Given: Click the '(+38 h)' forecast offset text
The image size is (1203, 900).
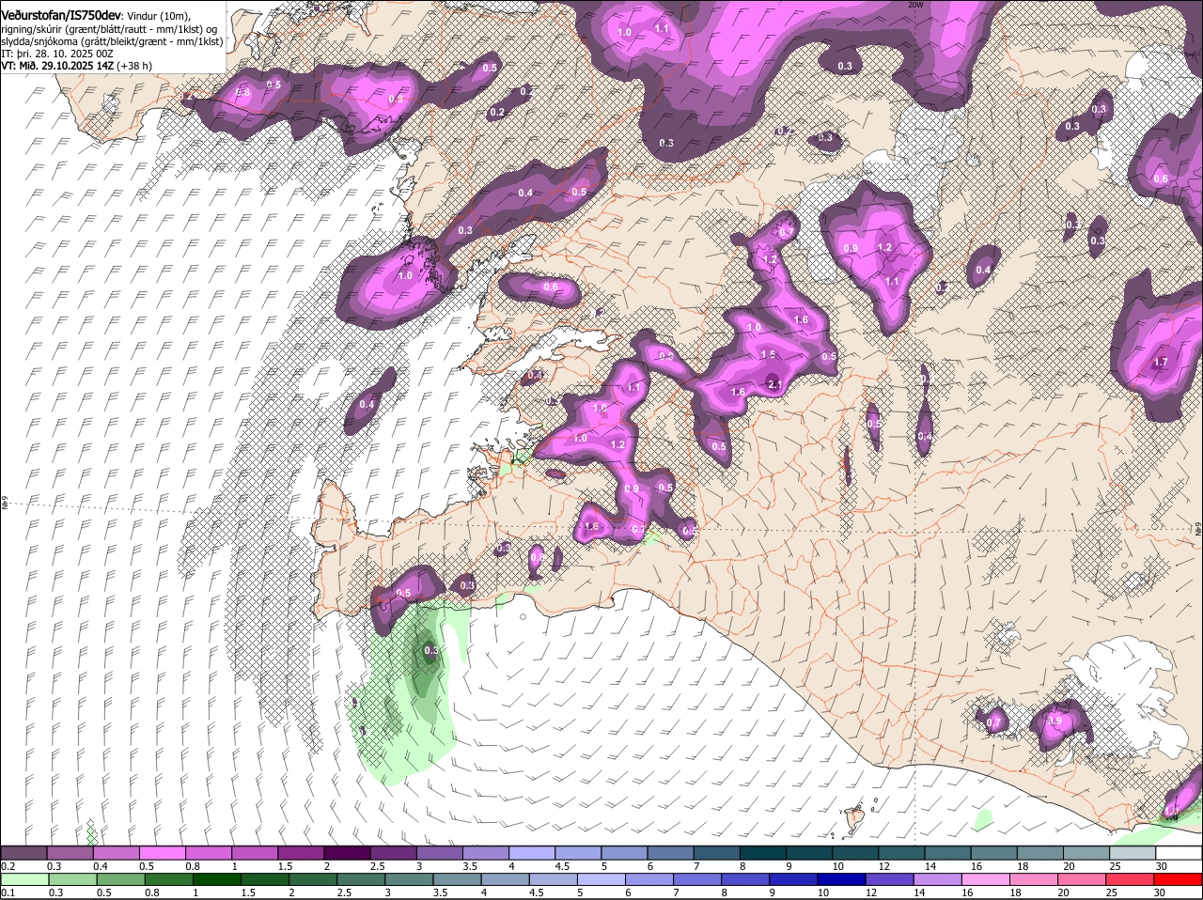Looking at the screenshot, I should tap(134, 66).
